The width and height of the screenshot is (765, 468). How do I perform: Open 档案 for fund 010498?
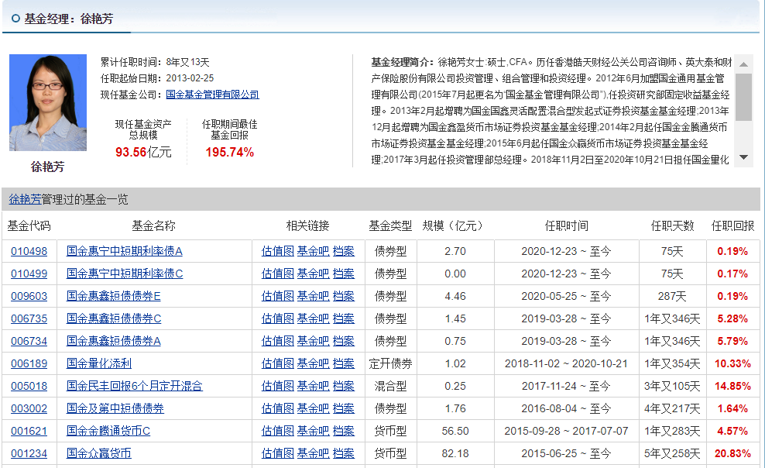(344, 251)
